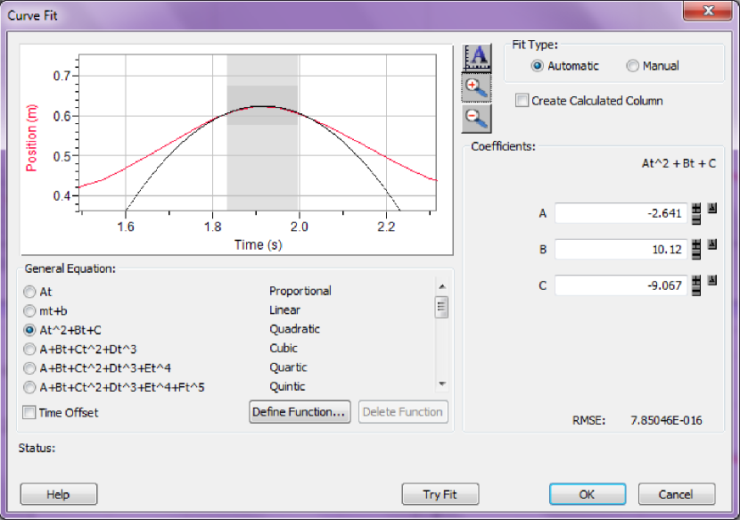Decrease coefficient A with minus stepper
740x520 pixels.
coord(696,219)
